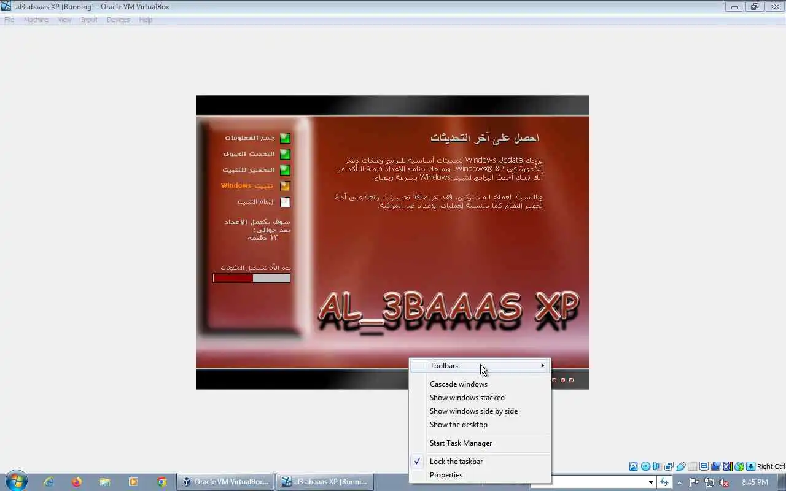Viewport: 786px width, 491px height.
Task: Click the USB devices indicator icon
Action: click(680, 466)
